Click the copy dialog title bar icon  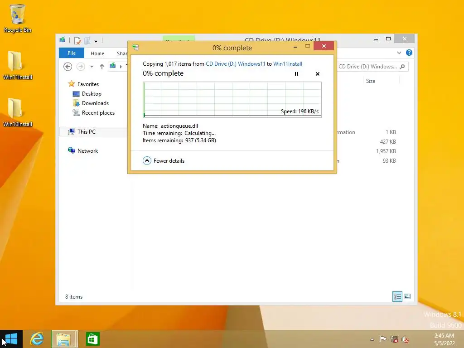coord(135,47)
